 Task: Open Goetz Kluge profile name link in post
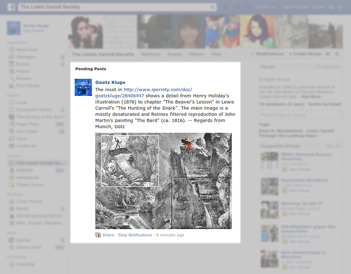110,82
